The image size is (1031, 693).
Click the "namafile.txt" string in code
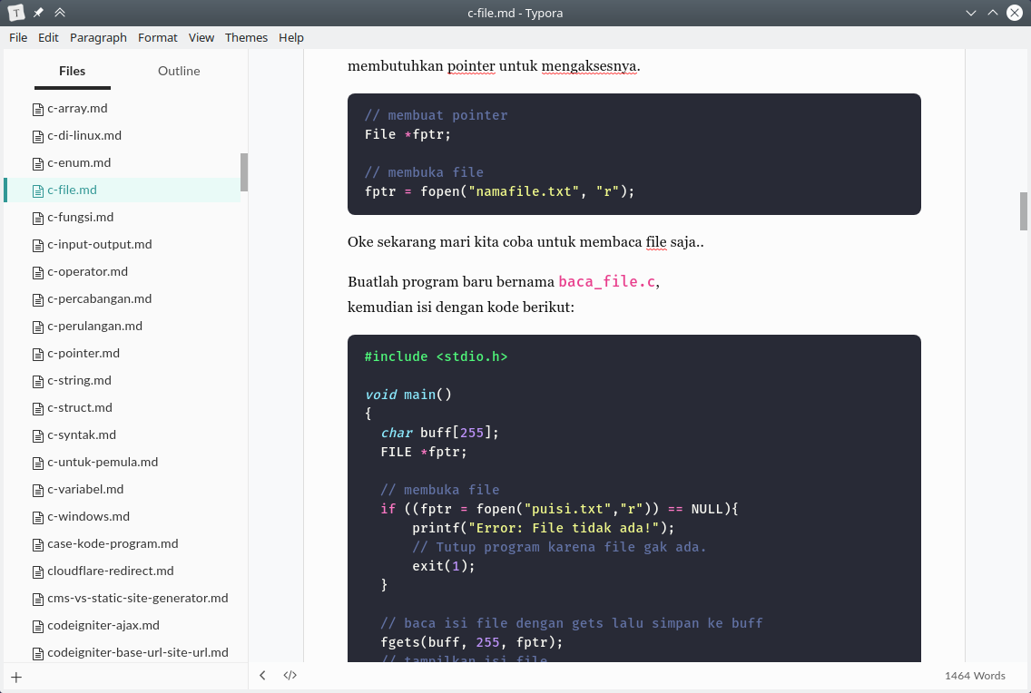tap(524, 191)
